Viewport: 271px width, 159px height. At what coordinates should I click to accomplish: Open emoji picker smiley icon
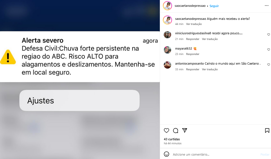[166, 154]
